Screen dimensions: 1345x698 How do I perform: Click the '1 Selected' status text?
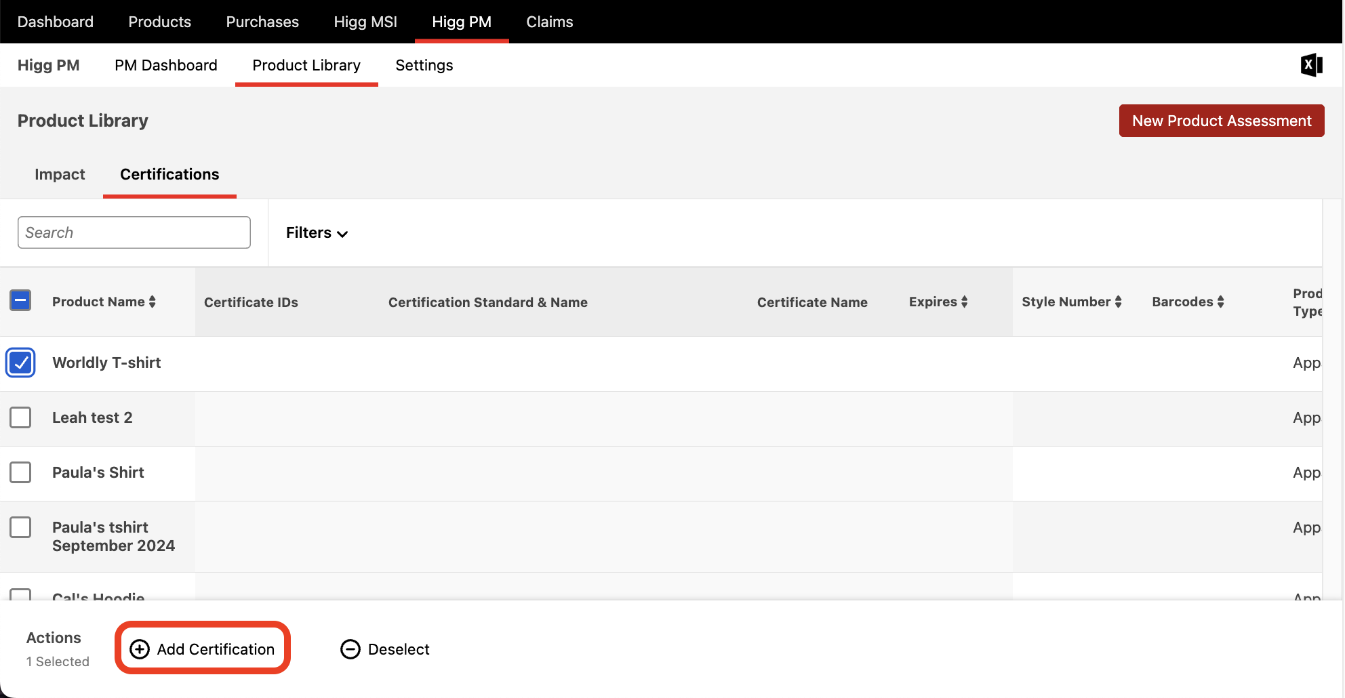[x=58, y=661]
